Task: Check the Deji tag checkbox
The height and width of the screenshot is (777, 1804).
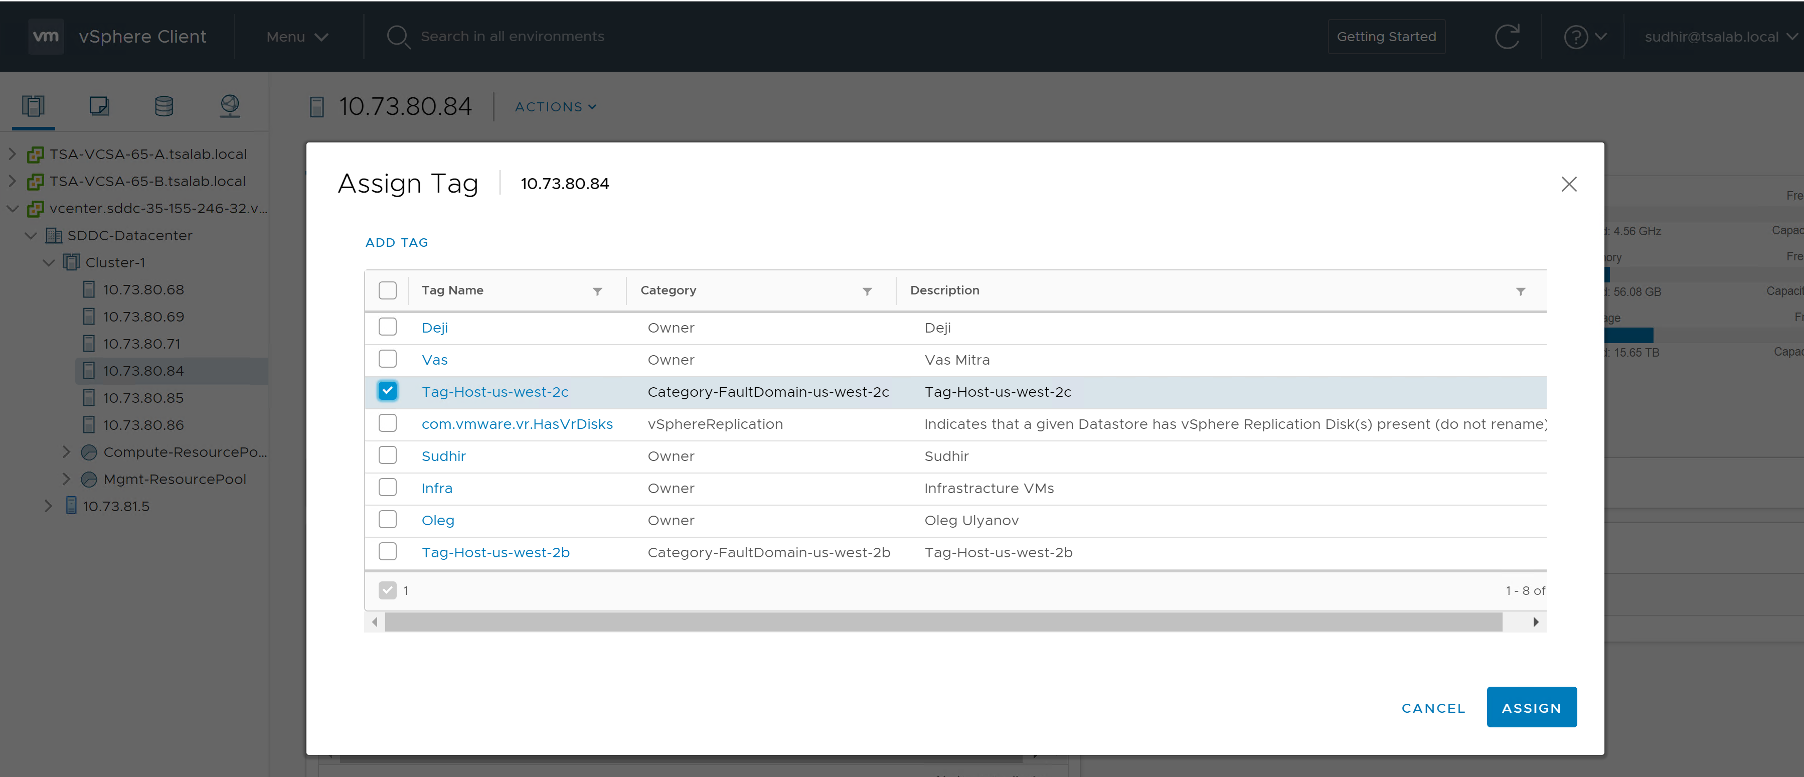Action: tap(387, 327)
